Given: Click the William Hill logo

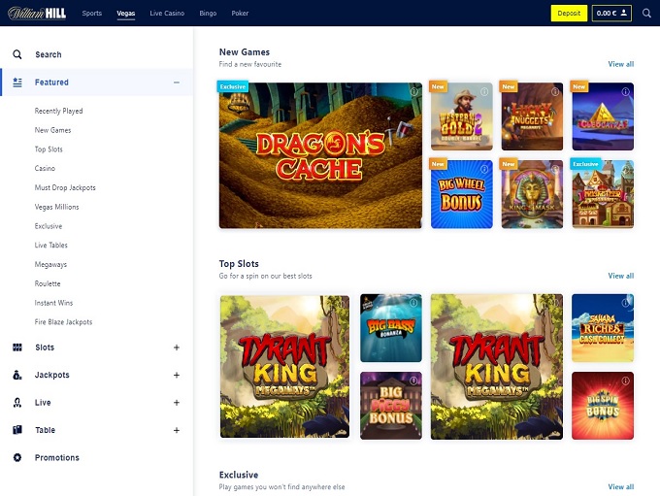Looking at the screenshot, I should tap(37, 14).
